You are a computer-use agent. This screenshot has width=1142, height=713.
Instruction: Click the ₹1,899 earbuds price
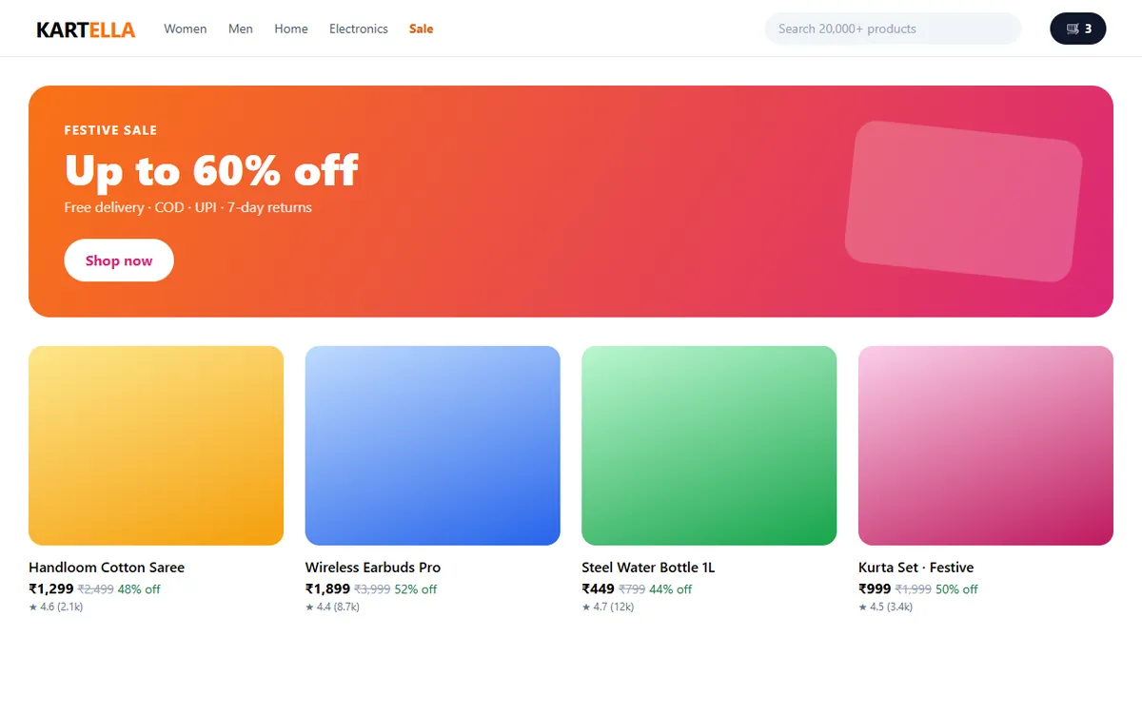tap(328, 588)
